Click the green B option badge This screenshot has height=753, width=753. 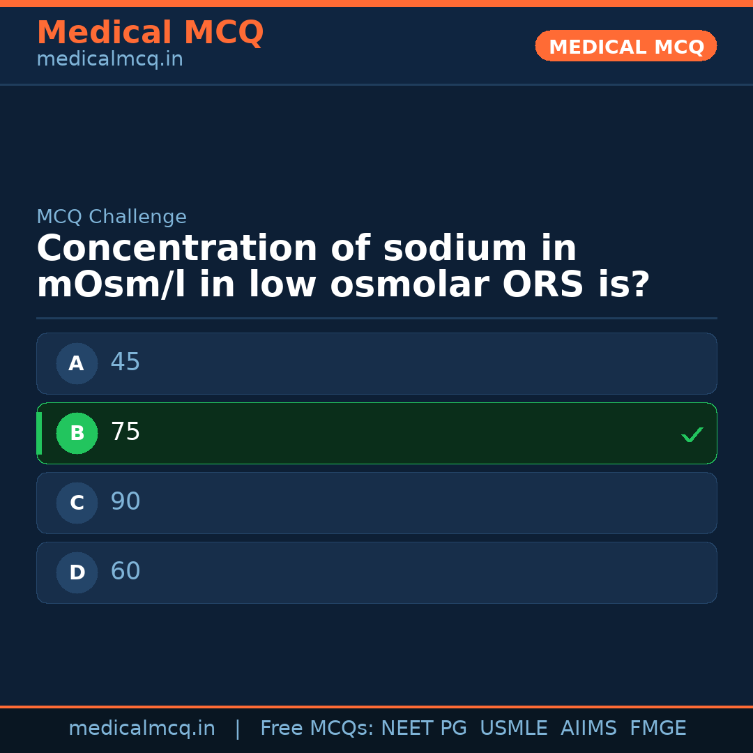(77, 433)
